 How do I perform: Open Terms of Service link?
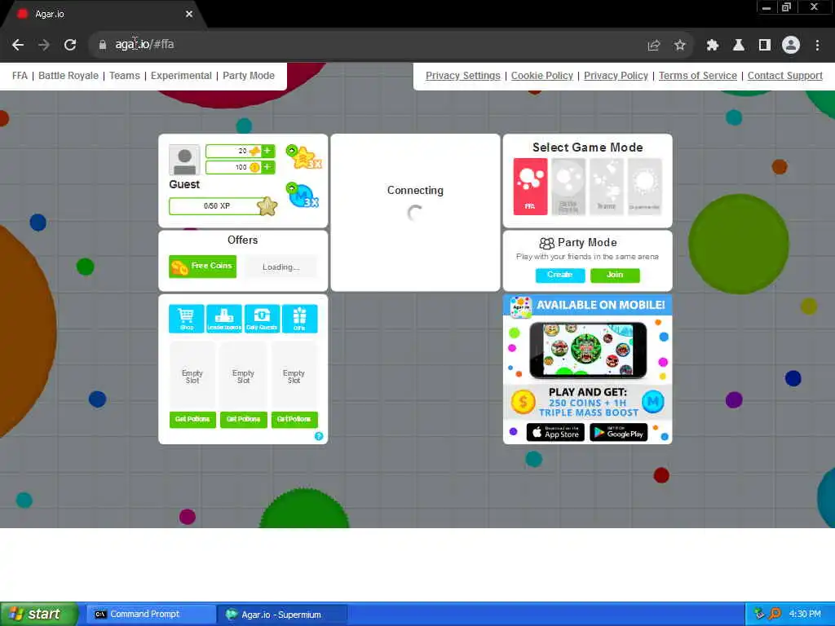tap(698, 76)
